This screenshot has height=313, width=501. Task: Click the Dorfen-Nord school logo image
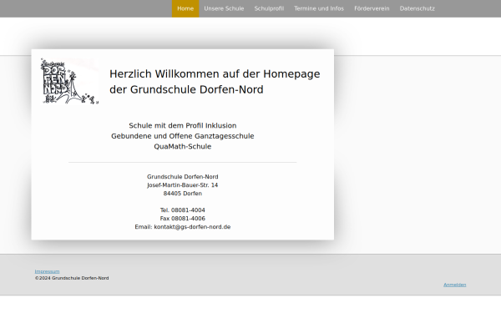click(x=69, y=82)
